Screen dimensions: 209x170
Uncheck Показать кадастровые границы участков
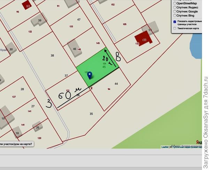coord(175,22)
